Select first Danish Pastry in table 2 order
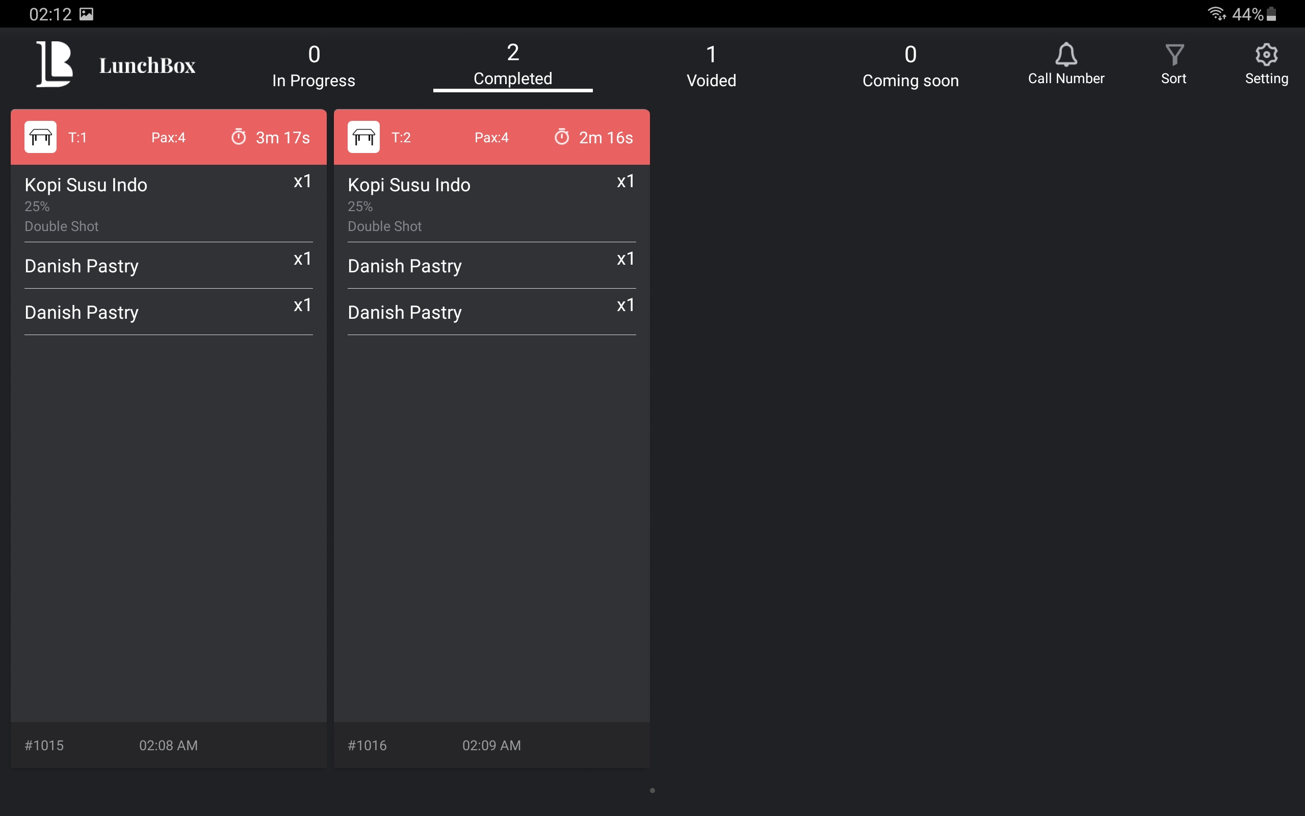 (x=404, y=266)
